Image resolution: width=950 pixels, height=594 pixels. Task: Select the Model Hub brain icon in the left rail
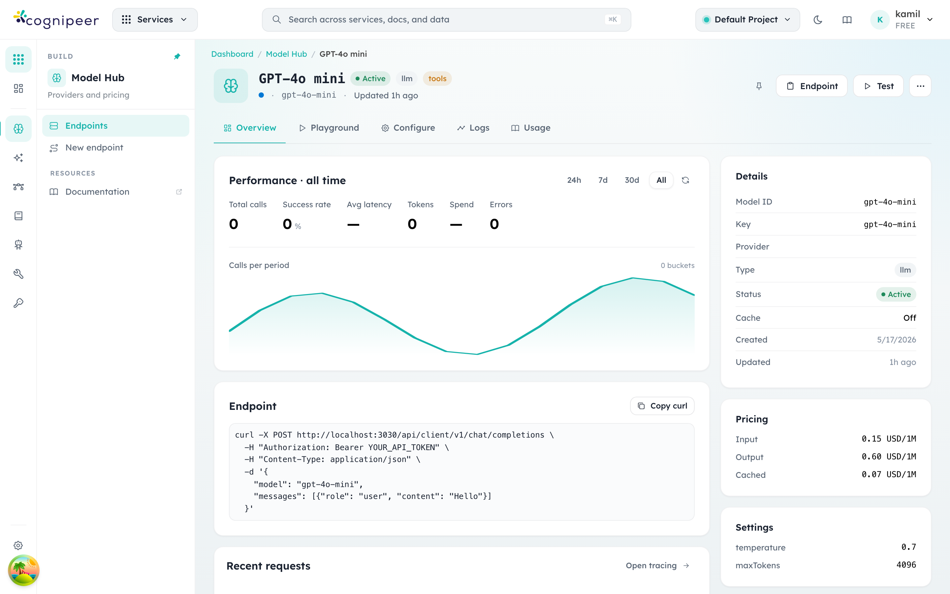click(18, 128)
